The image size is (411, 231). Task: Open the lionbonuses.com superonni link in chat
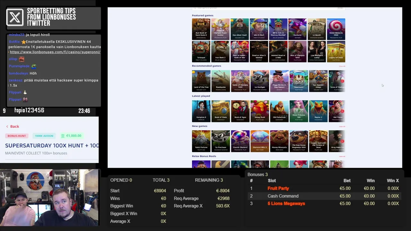click(x=55, y=52)
